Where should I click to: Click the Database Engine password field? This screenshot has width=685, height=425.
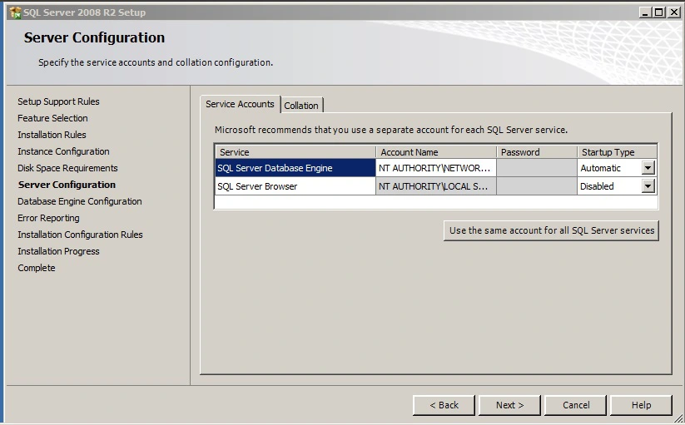click(x=536, y=168)
